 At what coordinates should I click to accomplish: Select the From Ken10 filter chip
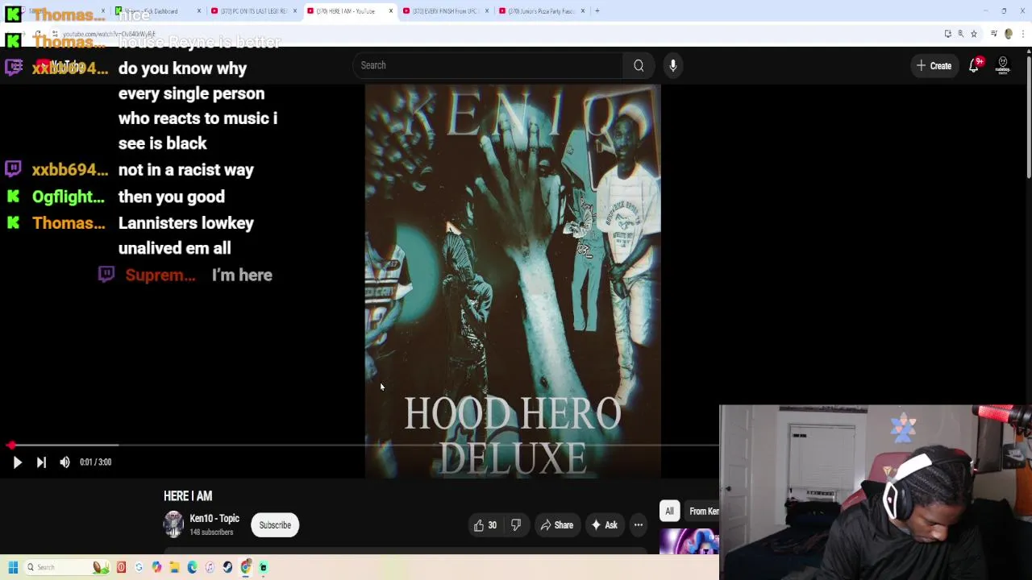coord(702,511)
